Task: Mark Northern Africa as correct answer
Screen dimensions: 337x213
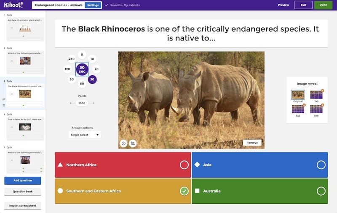Action: [184, 165]
